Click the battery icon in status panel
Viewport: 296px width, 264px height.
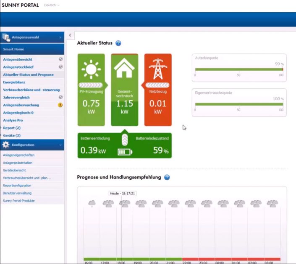(124, 151)
